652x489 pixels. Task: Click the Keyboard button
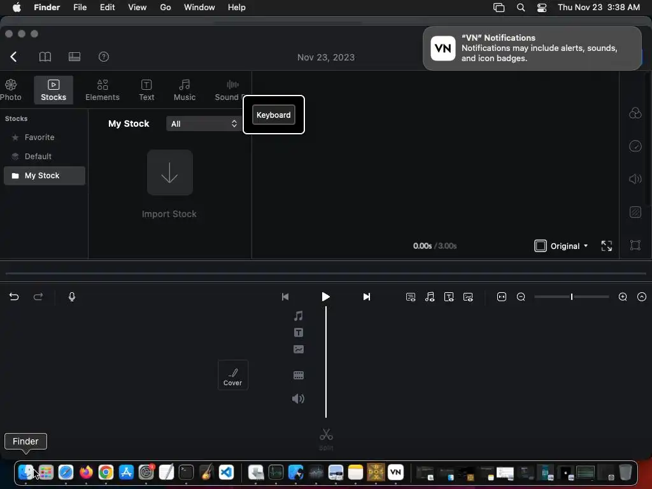pyautogui.click(x=273, y=115)
